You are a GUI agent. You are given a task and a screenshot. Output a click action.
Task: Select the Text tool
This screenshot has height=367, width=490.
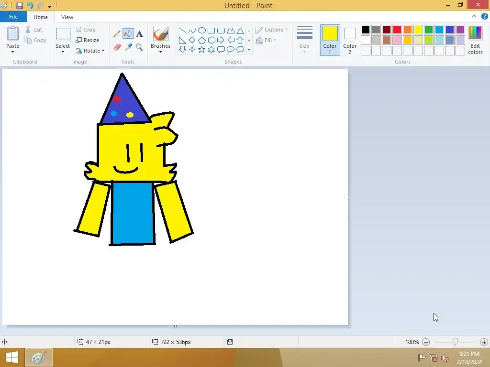[x=139, y=34]
